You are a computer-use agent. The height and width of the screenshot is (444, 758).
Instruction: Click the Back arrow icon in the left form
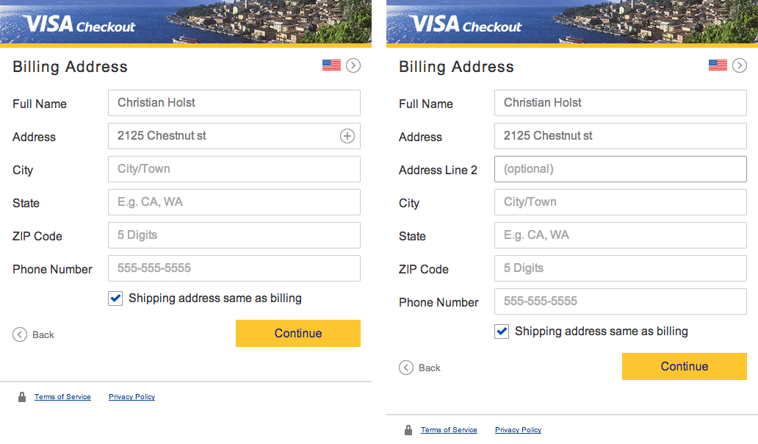point(20,334)
